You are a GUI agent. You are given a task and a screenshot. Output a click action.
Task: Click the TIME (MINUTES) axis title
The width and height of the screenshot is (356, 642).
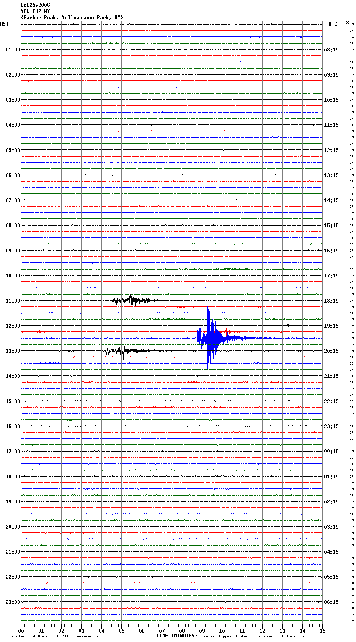(x=177, y=636)
